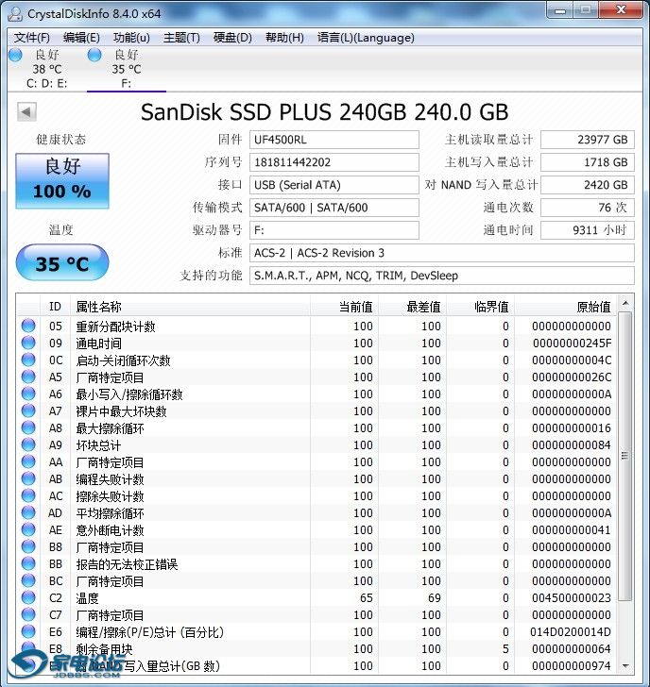The height and width of the screenshot is (687, 650).
Task: Click the 原始值 column header
Action: tap(566, 307)
